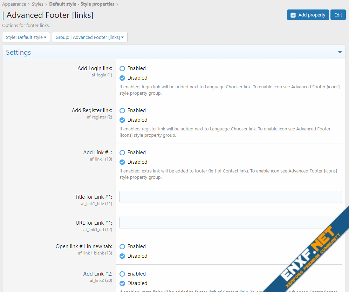Click the 'af_link1_title (11)' property name

[97, 204]
